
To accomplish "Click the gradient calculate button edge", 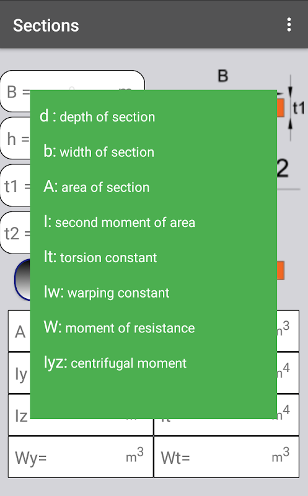I will pyautogui.click(x=22, y=280).
